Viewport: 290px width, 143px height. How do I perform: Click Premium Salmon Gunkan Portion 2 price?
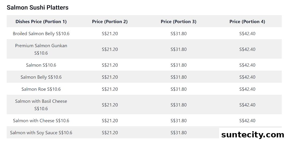tap(110, 49)
